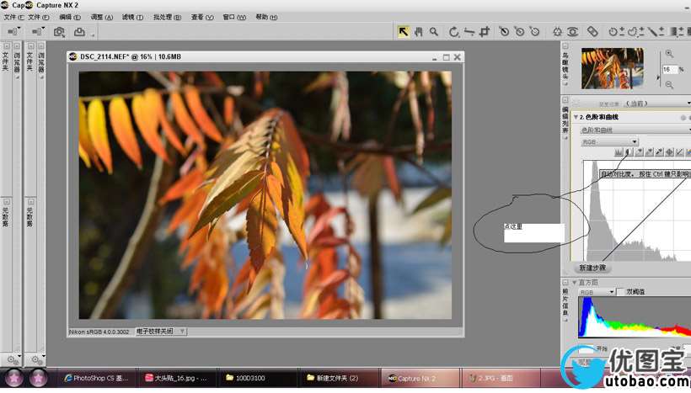Open the RGB channel dropdown in curves
The height and width of the screenshot is (393, 691).
(x=609, y=141)
